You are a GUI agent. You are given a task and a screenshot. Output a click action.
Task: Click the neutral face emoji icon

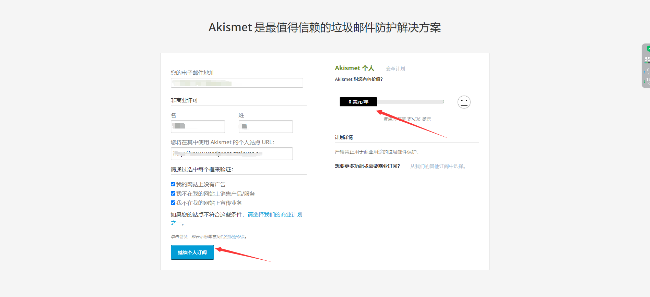tap(464, 102)
